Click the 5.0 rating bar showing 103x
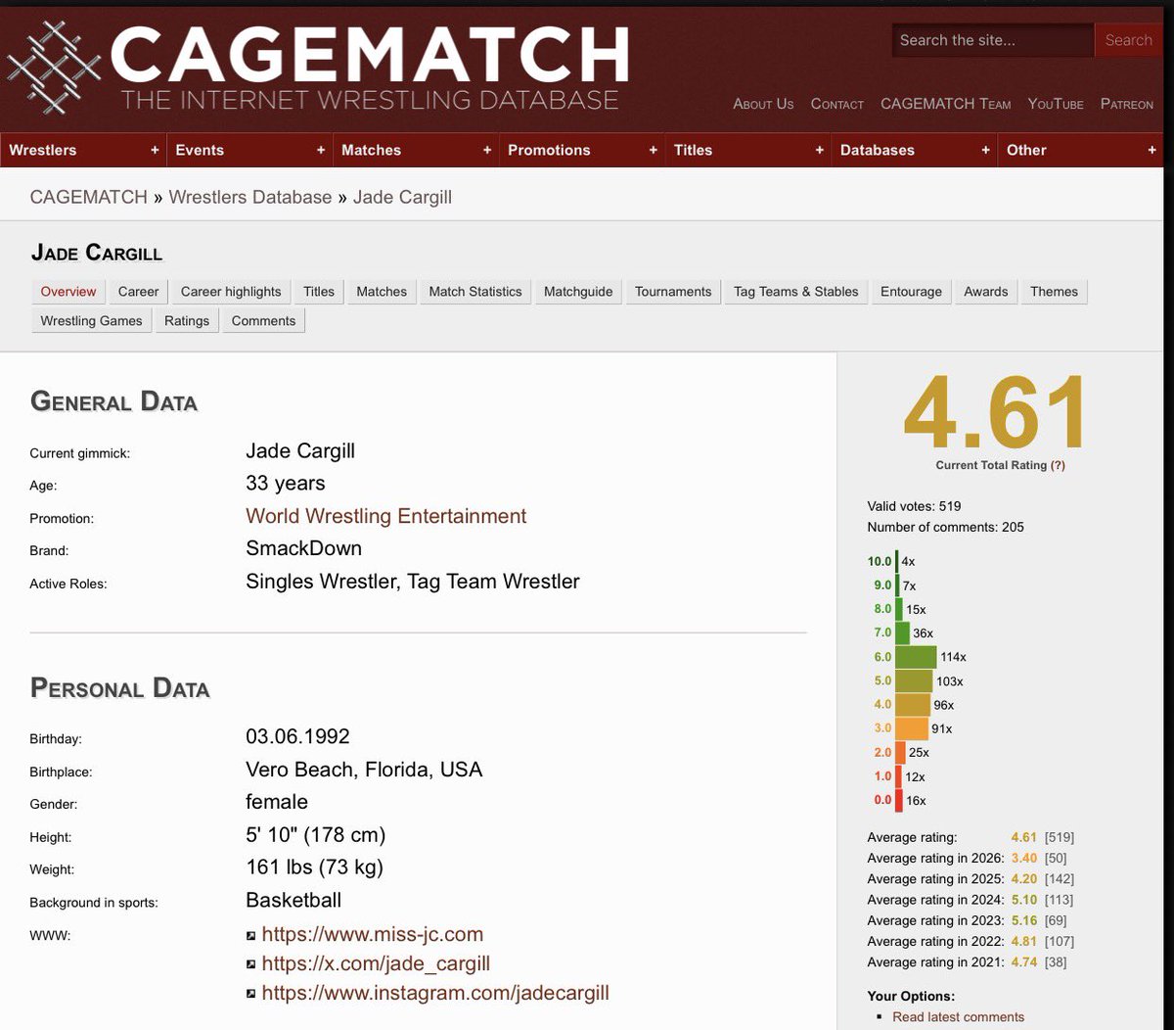 (x=914, y=681)
